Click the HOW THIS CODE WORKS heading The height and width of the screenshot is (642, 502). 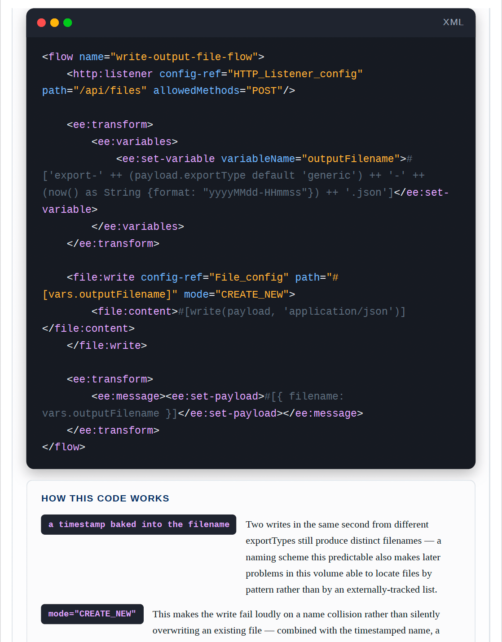[x=105, y=498]
